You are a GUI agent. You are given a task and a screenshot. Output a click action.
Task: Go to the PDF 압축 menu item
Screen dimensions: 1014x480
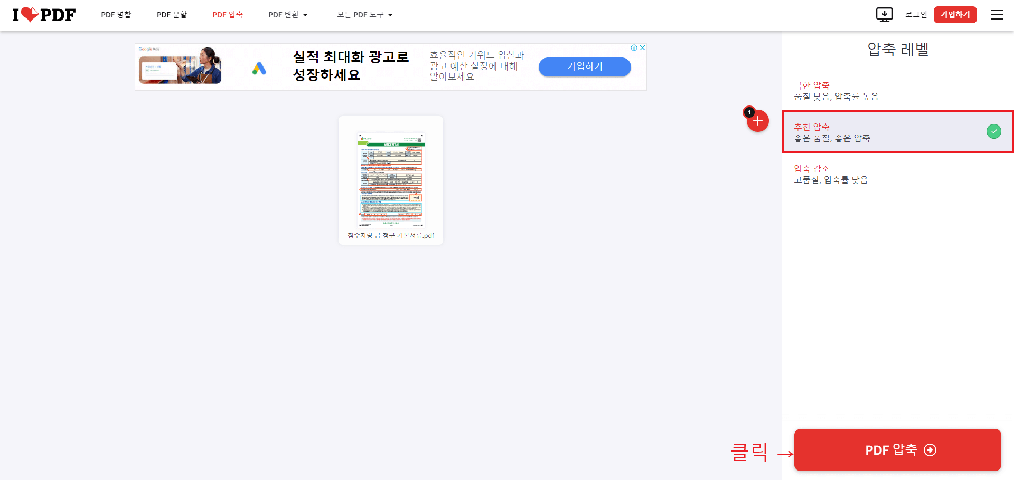[x=228, y=15]
